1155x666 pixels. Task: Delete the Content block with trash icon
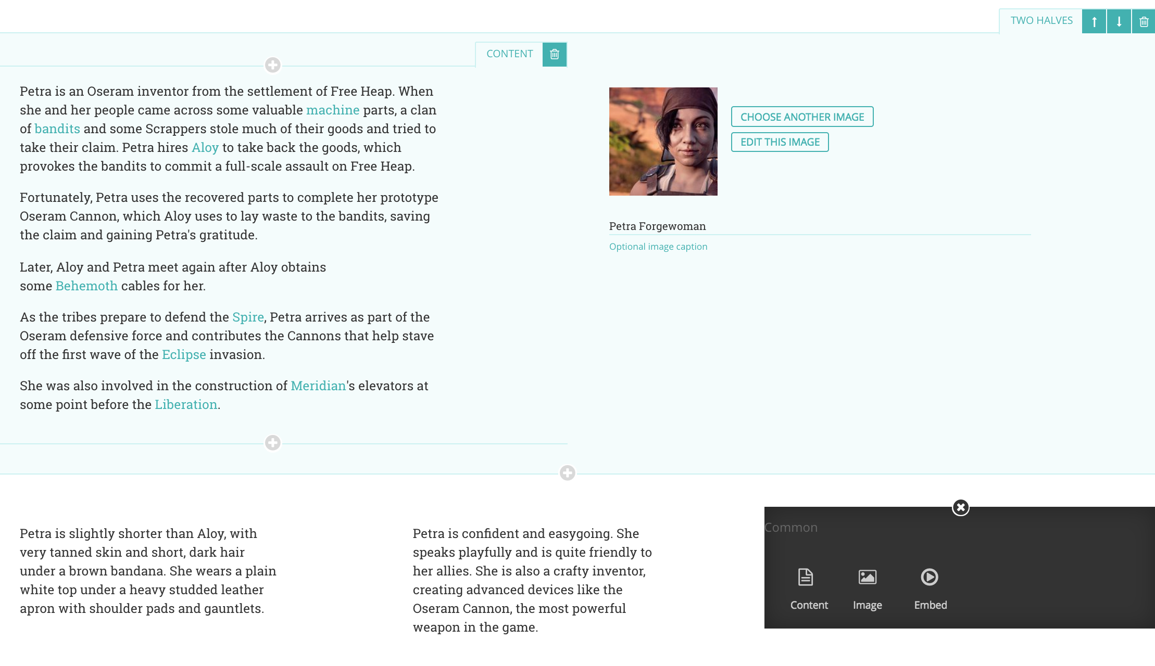pos(555,54)
